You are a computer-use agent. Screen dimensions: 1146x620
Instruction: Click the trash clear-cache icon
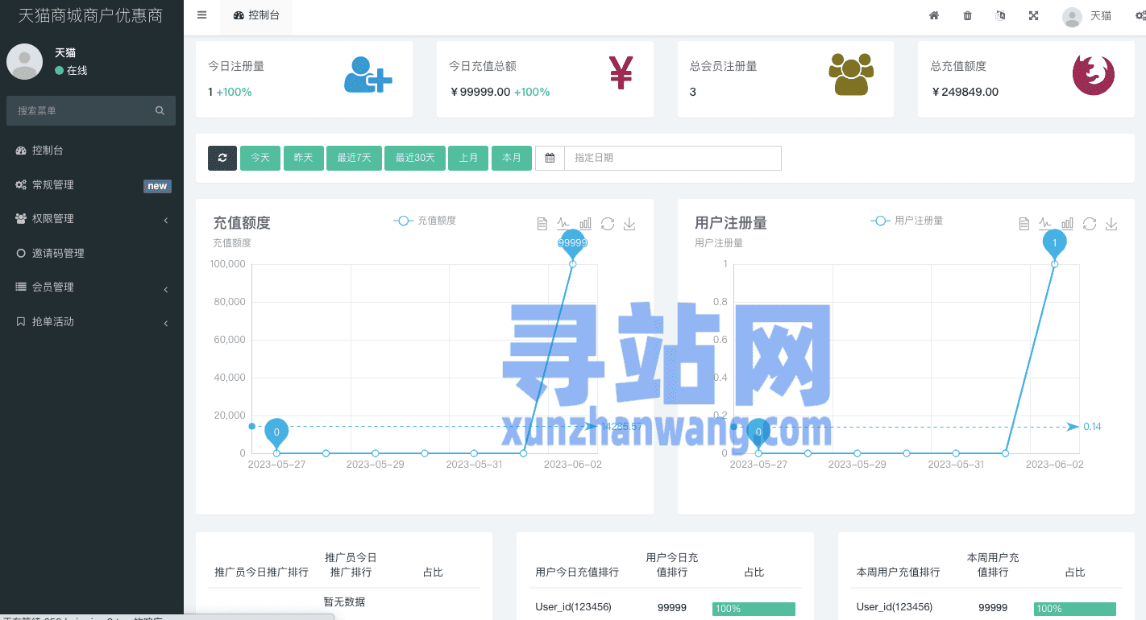pos(967,15)
